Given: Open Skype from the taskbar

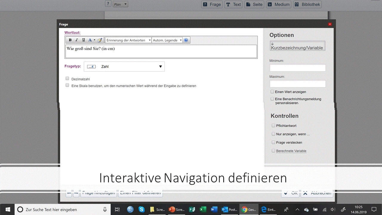Looking at the screenshot, I should 141,210.
